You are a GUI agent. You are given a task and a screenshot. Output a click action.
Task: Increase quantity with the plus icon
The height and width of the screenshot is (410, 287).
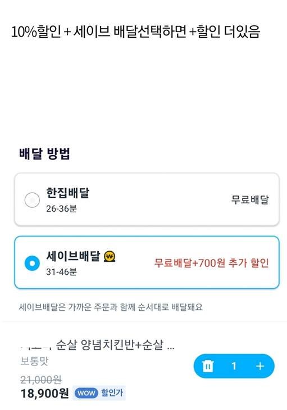(260, 366)
